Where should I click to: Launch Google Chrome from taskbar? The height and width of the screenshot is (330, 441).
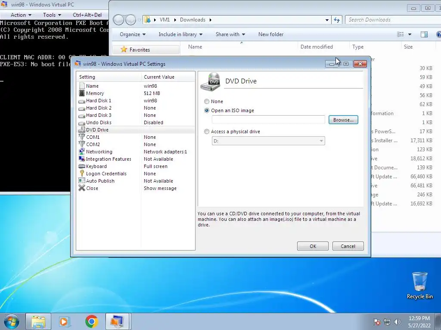[91, 321]
